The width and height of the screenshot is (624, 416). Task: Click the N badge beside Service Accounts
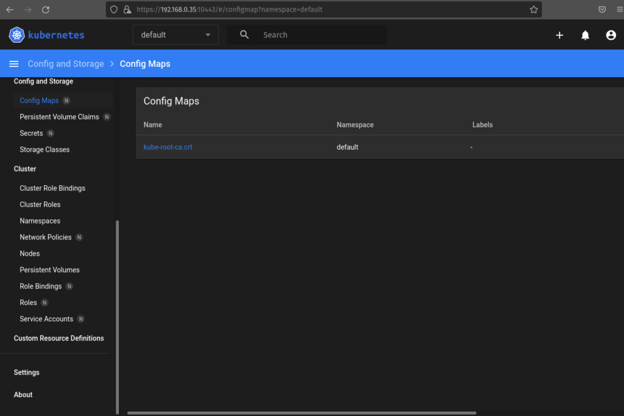click(81, 319)
